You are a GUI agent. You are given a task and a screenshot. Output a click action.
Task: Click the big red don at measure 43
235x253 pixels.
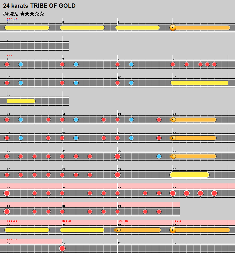pyautogui.click(x=62, y=248)
